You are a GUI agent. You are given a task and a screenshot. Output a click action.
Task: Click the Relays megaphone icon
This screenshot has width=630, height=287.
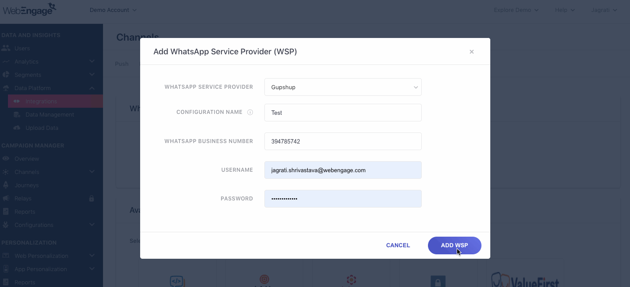(x=6, y=198)
